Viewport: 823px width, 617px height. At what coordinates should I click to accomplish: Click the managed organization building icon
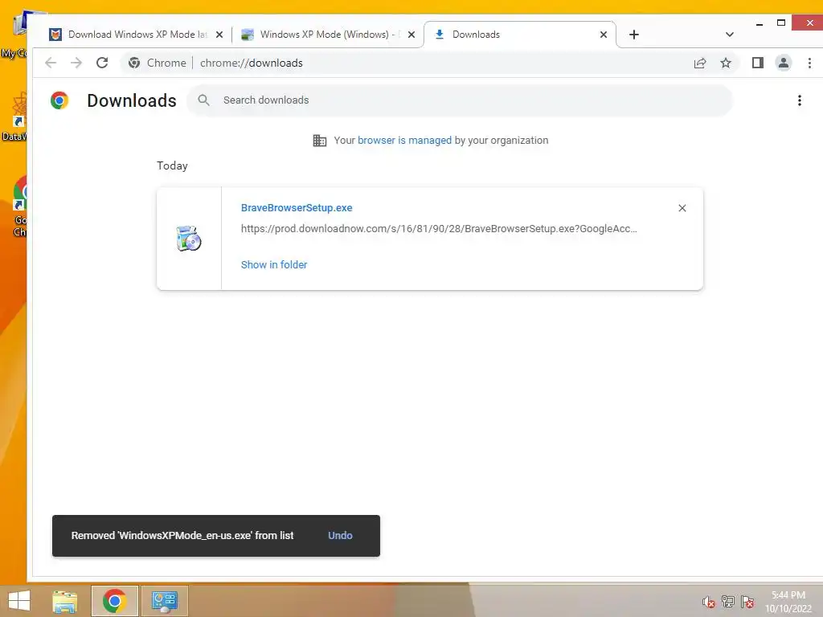(x=320, y=141)
